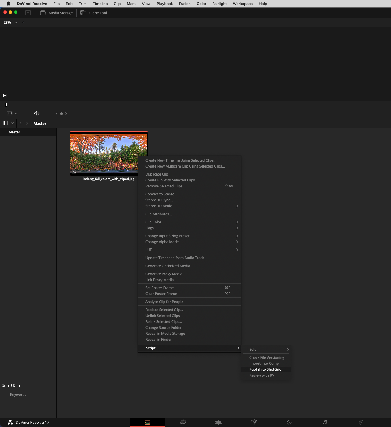391x427 pixels.
Task: Expand the Change Alpha Mode submenu
Action: 190,242
